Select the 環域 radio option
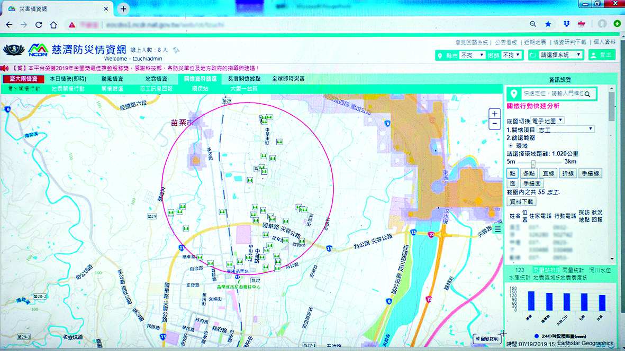The width and height of the screenshot is (625, 351). [511, 146]
